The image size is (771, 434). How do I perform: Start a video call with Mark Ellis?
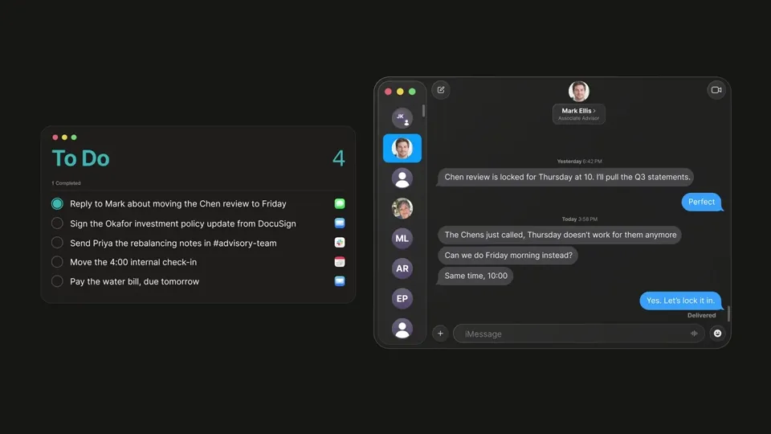pyautogui.click(x=716, y=90)
